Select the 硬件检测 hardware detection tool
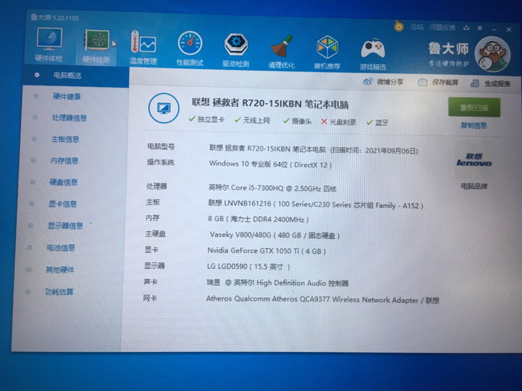This screenshot has width=522, height=391. [x=96, y=47]
